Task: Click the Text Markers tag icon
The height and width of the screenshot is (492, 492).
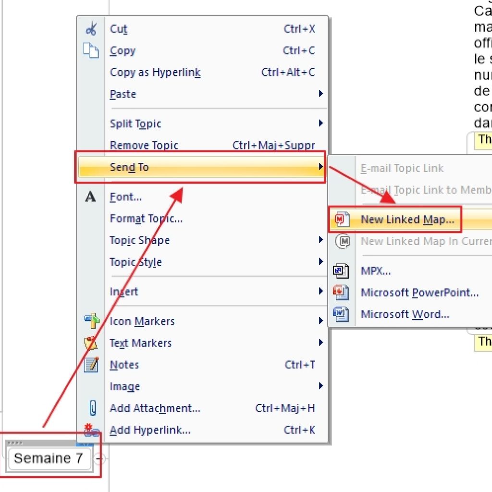Action: pyautogui.click(x=91, y=343)
